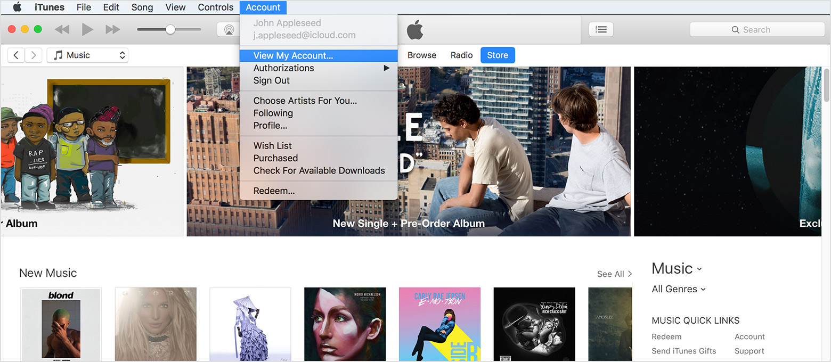This screenshot has height=362, width=831.
Task: Open the purple ruffled dress album cover
Action: tap(250, 325)
